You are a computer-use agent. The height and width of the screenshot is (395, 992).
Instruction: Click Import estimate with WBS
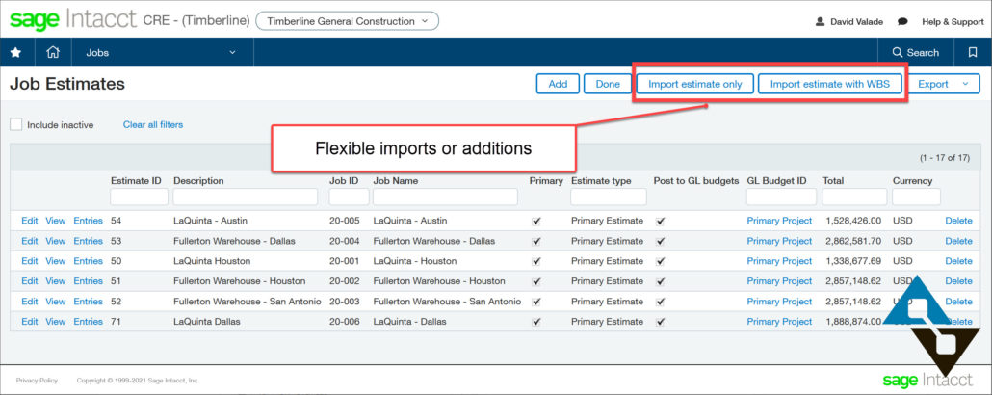pyautogui.click(x=829, y=84)
